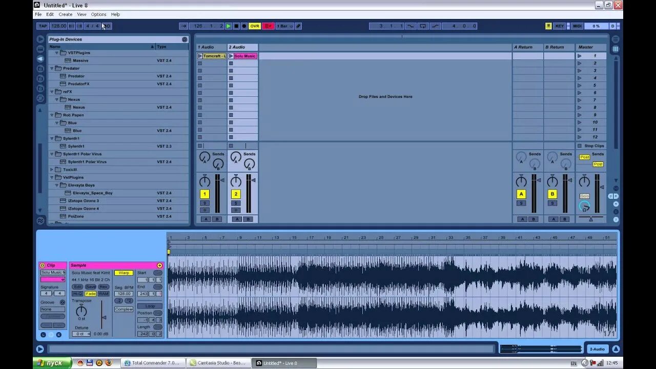The height and width of the screenshot is (369, 656).
Task: Open the View menu
Action: (x=81, y=14)
